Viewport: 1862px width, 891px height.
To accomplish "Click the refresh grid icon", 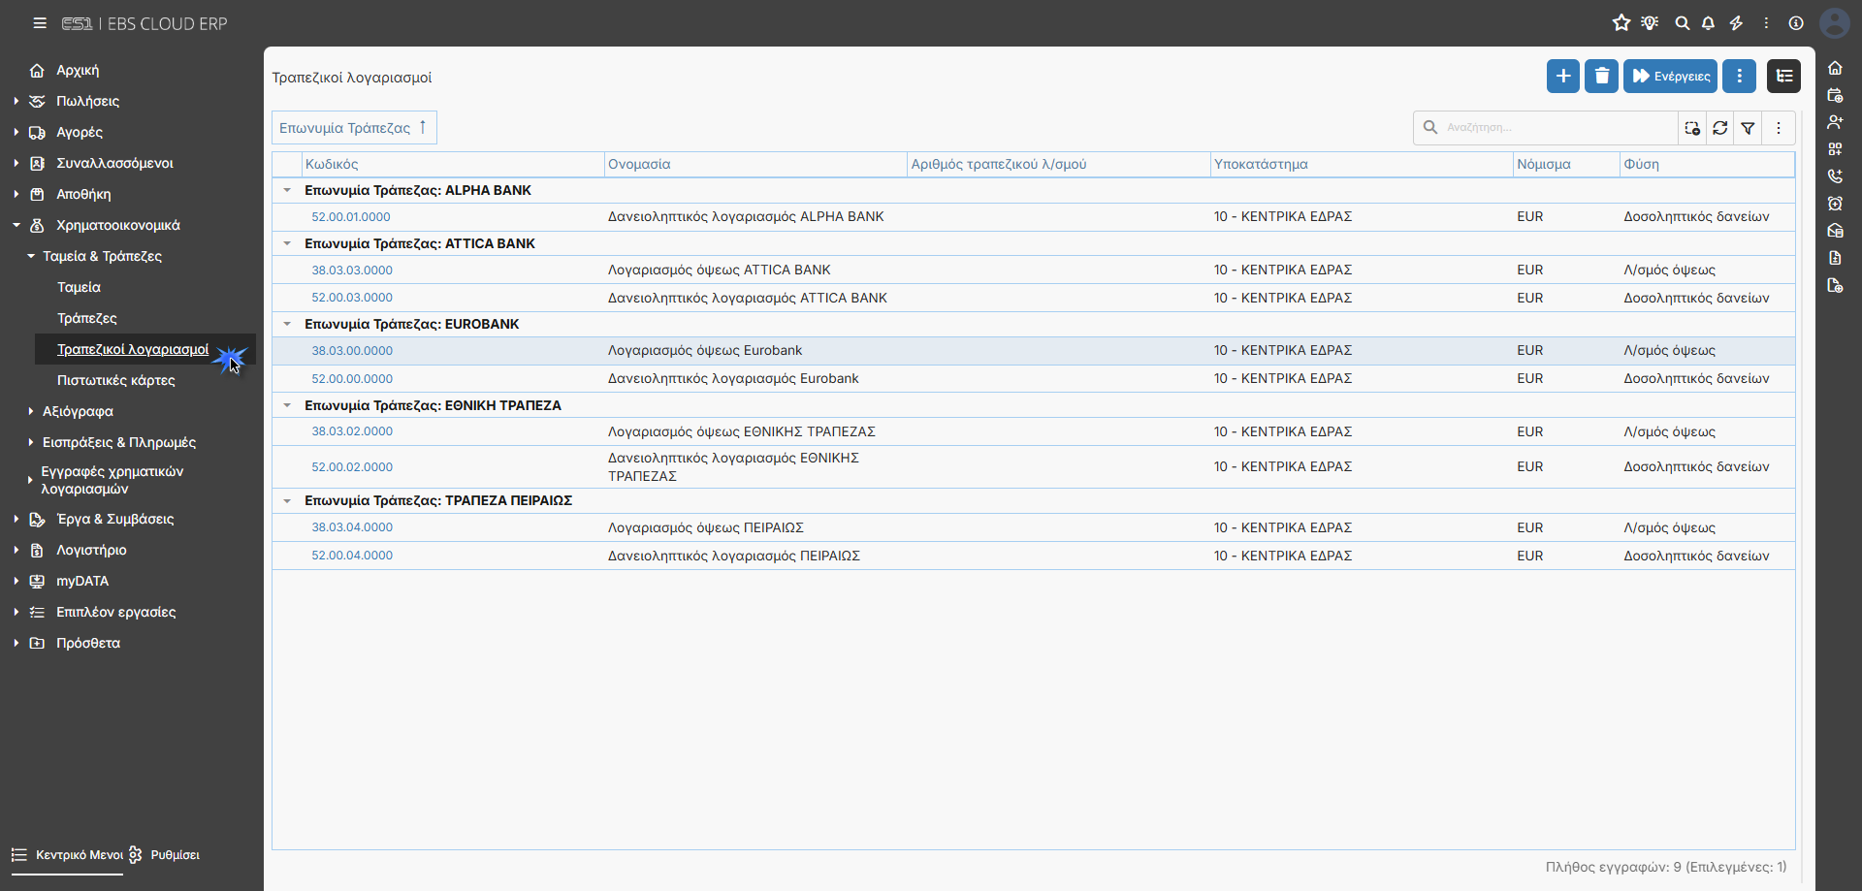I will coord(1719,128).
